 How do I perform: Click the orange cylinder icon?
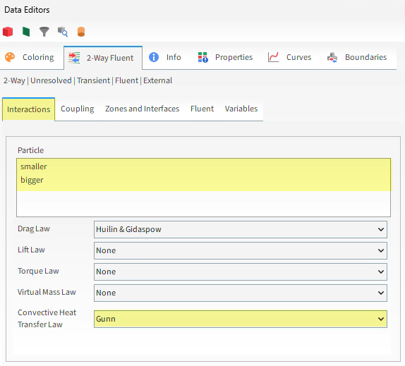81,32
